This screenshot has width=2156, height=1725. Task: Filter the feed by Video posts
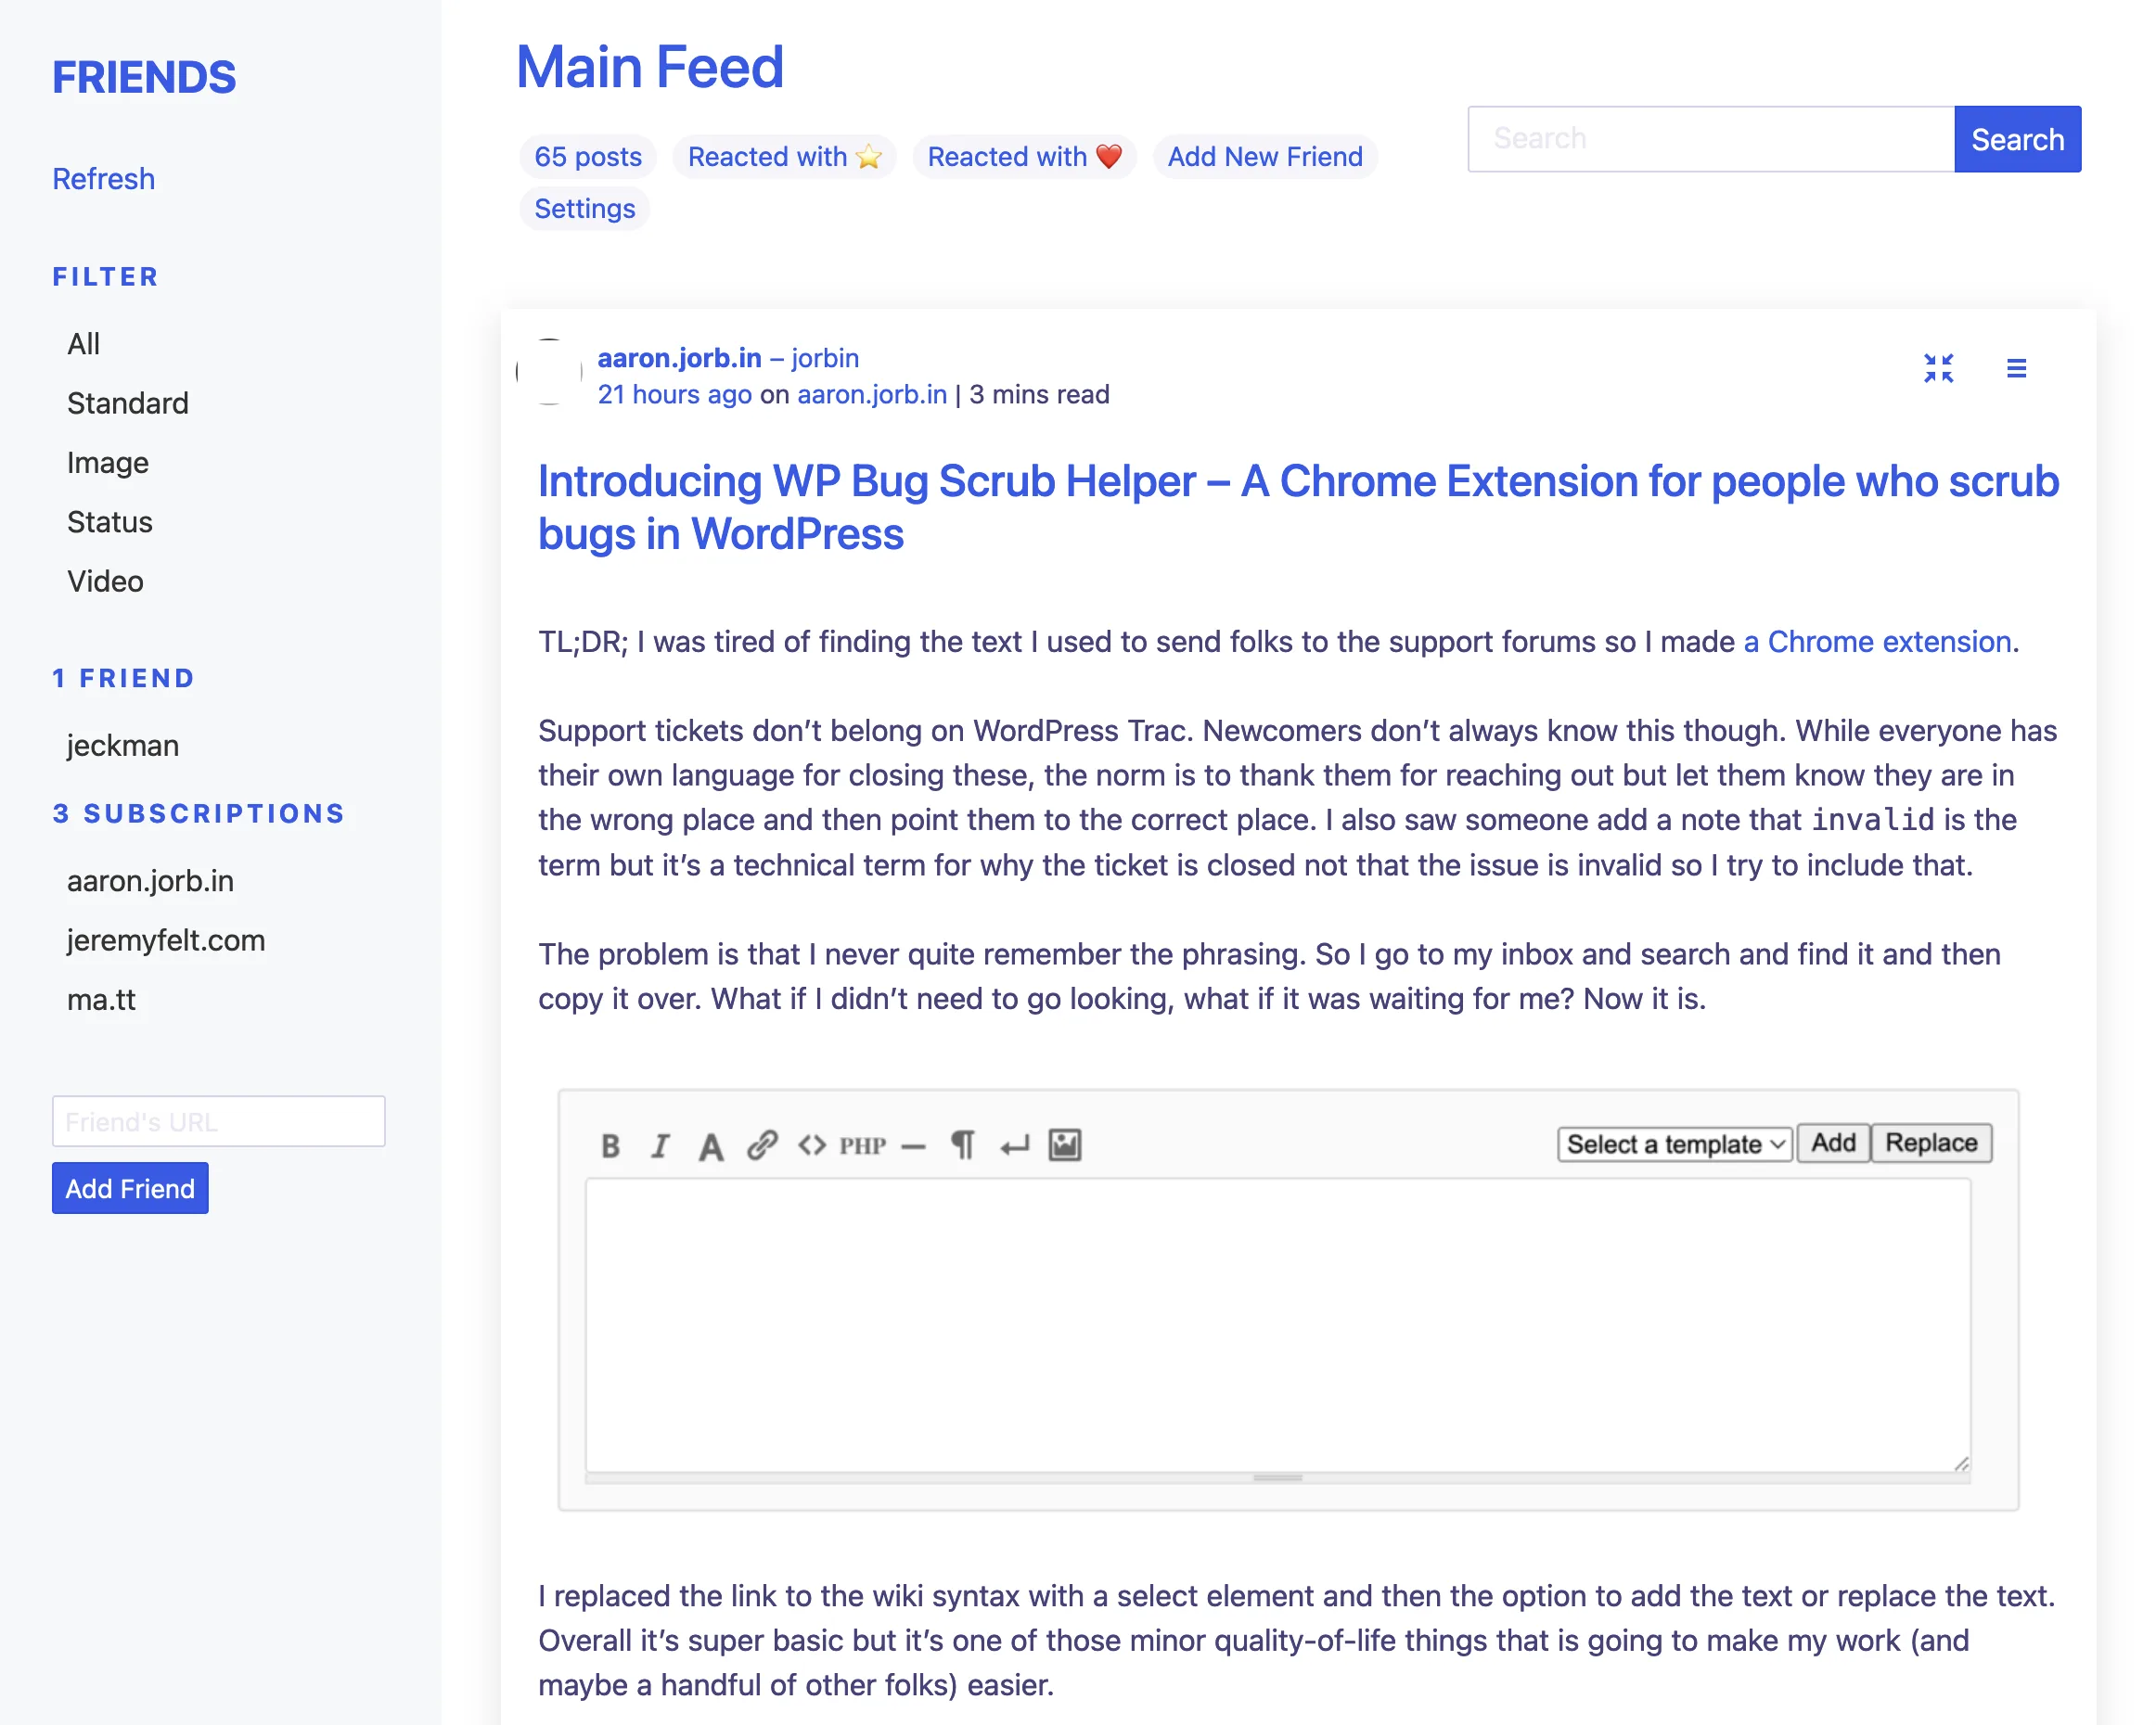point(105,581)
